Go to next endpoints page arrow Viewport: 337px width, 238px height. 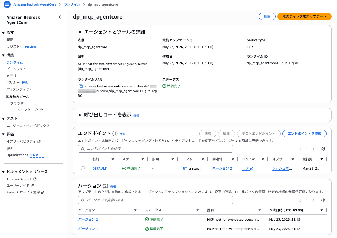pyautogui.click(x=313, y=149)
